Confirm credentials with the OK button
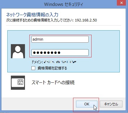The width and height of the screenshot is (128, 113). [x=87, y=104]
